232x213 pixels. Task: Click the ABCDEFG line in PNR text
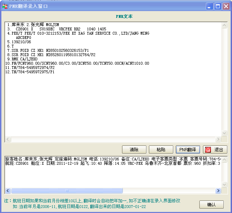24,38
